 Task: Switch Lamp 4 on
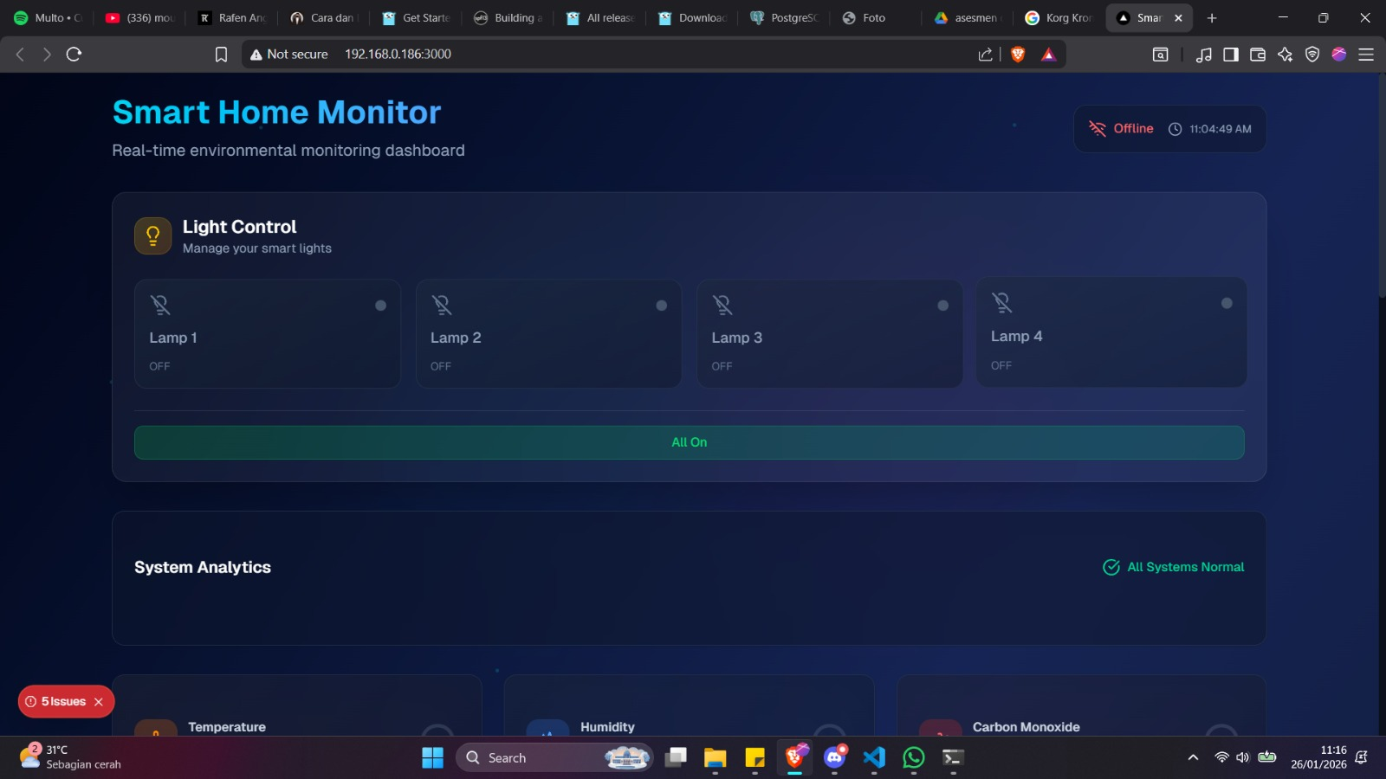1111,332
